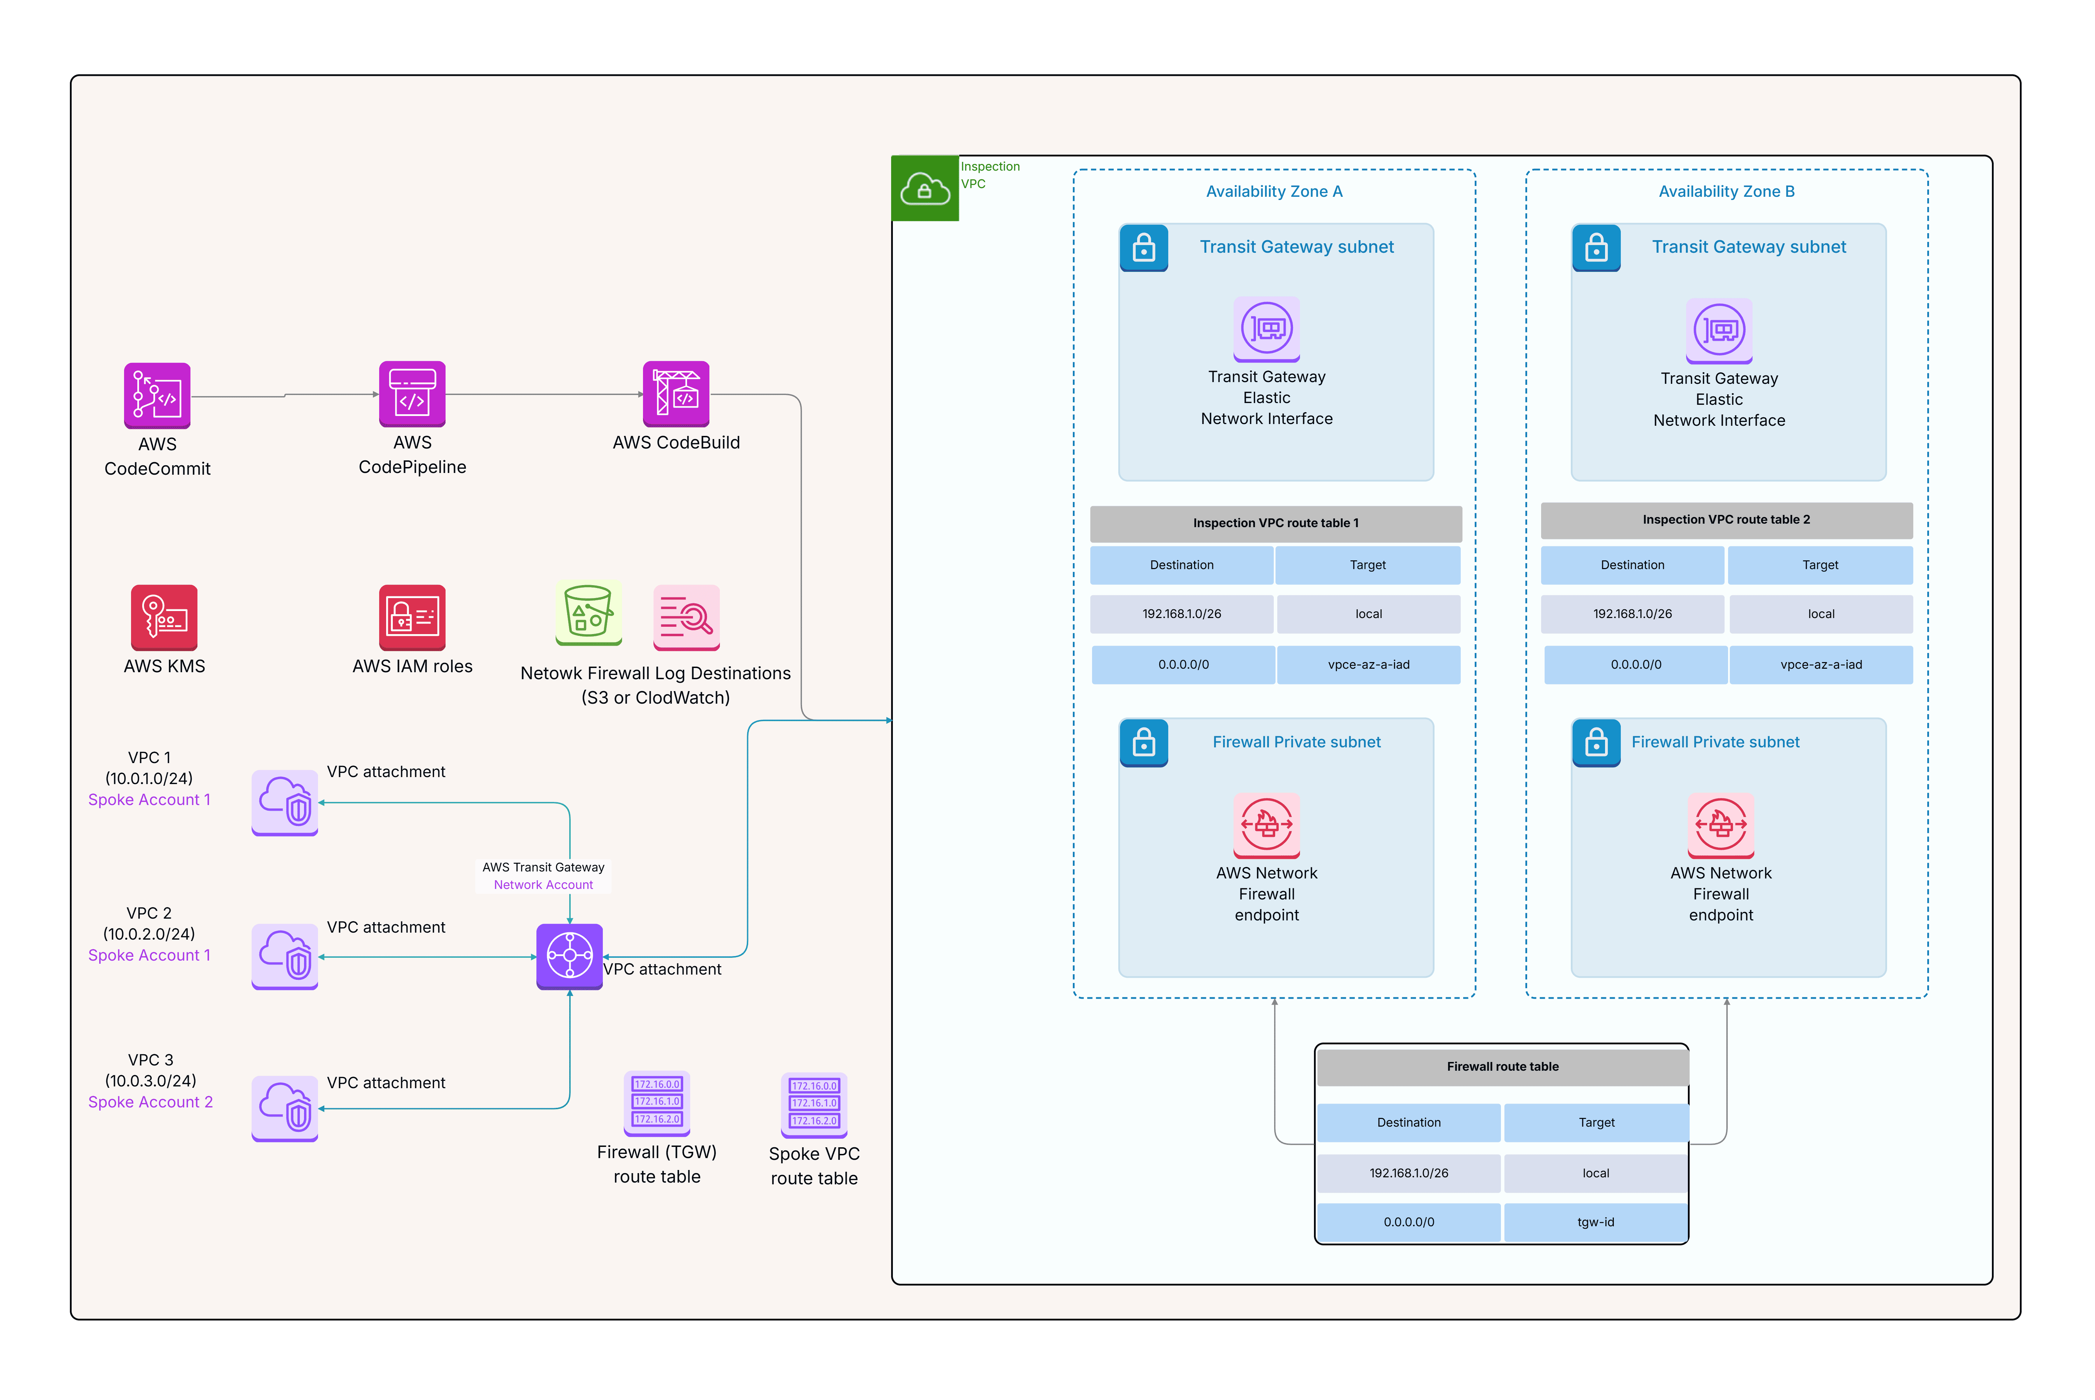Click the AWS Transit Gateway icon
This screenshot has height=1400, width=2095.
click(570, 956)
